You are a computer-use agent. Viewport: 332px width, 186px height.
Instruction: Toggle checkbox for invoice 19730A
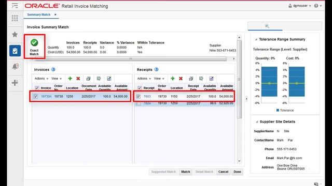point(36,97)
